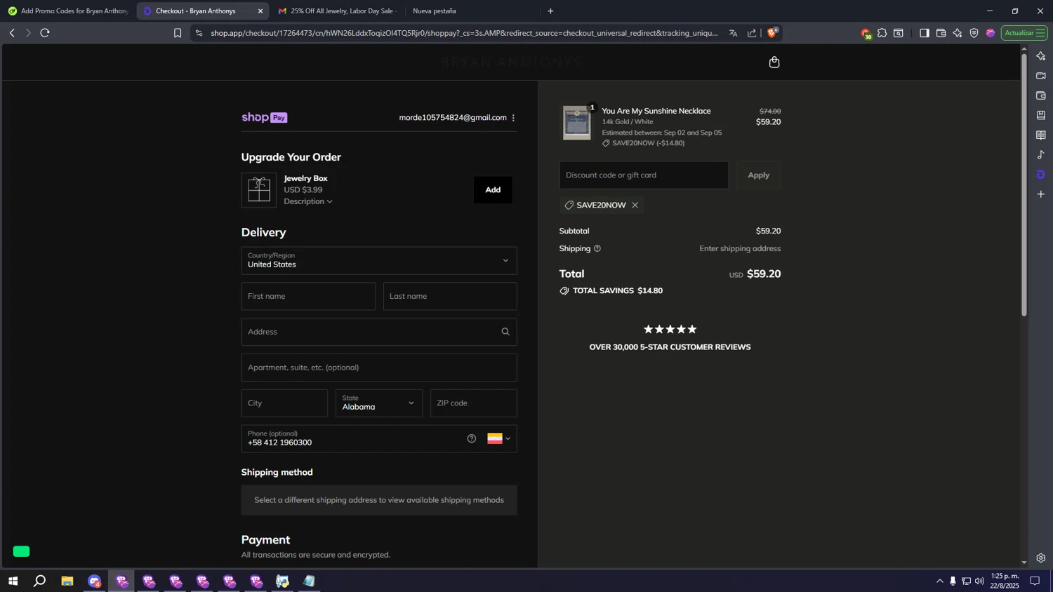Screen dimensions: 1053x592
Task: Switch to Add Promo Codes tab
Action: pyautogui.click(x=68, y=11)
